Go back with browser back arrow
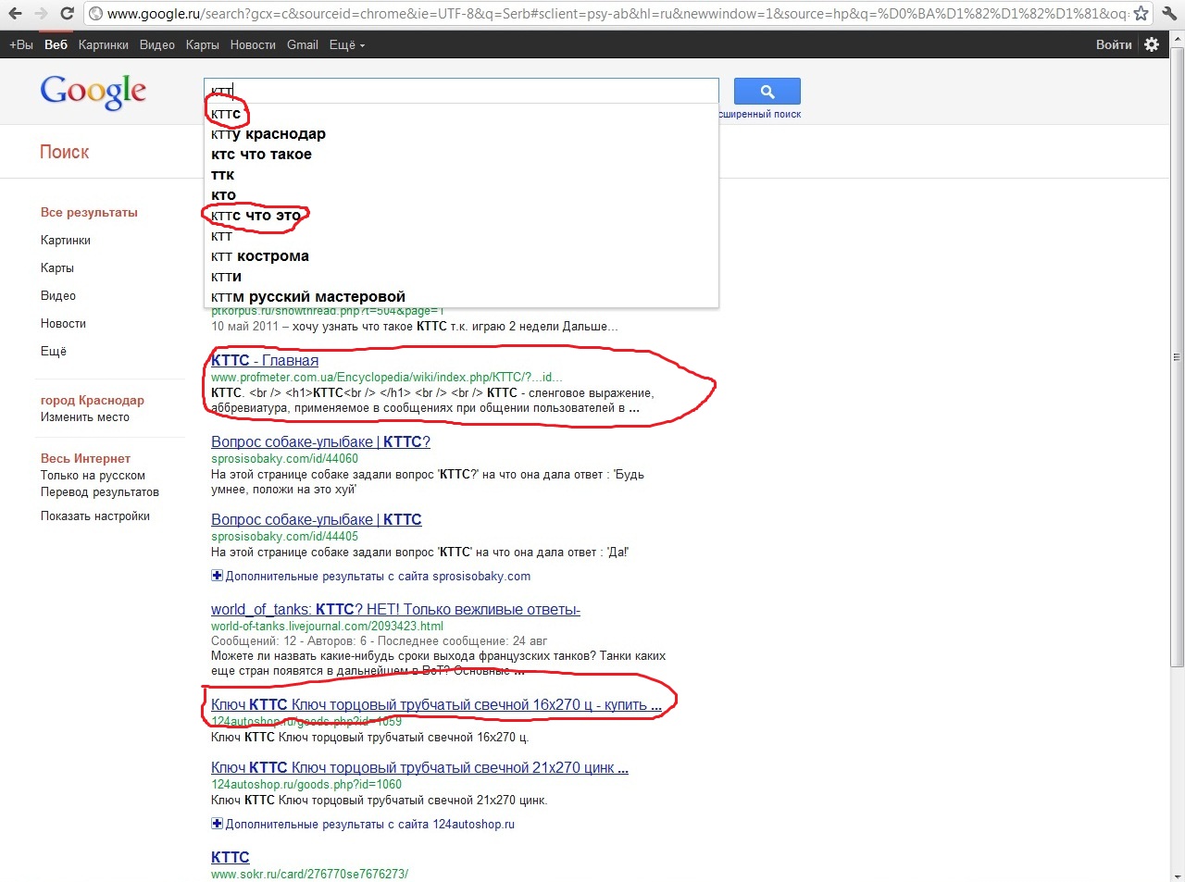 coord(16,13)
